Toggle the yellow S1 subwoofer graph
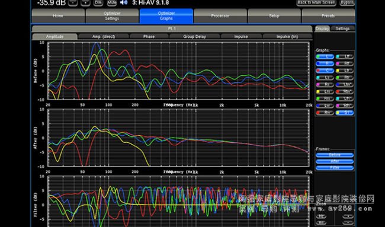Screen dimensions: 385x227 345,113
